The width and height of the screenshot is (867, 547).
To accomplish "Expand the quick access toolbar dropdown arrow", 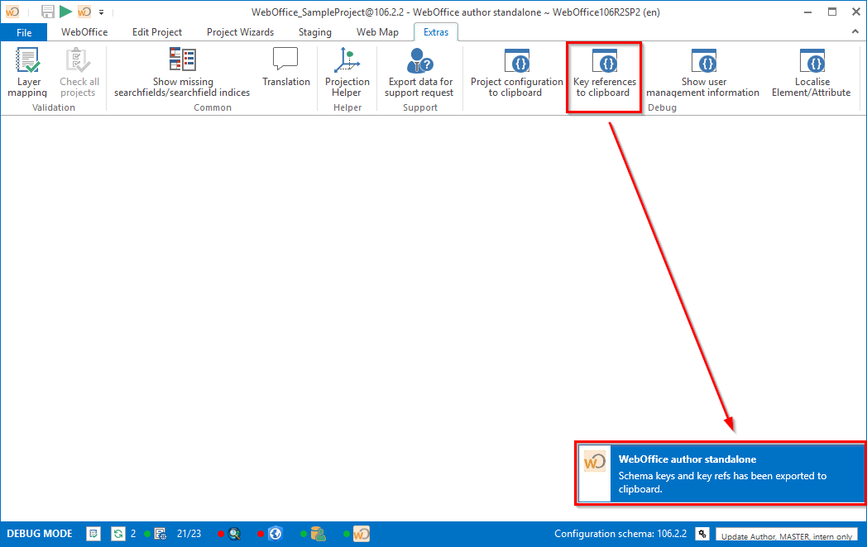I will tap(101, 12).
